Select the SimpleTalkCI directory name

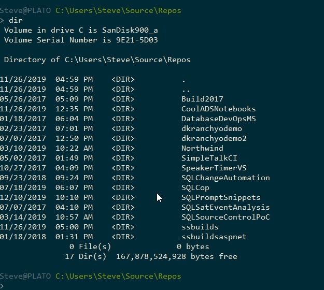coord(209,158)
